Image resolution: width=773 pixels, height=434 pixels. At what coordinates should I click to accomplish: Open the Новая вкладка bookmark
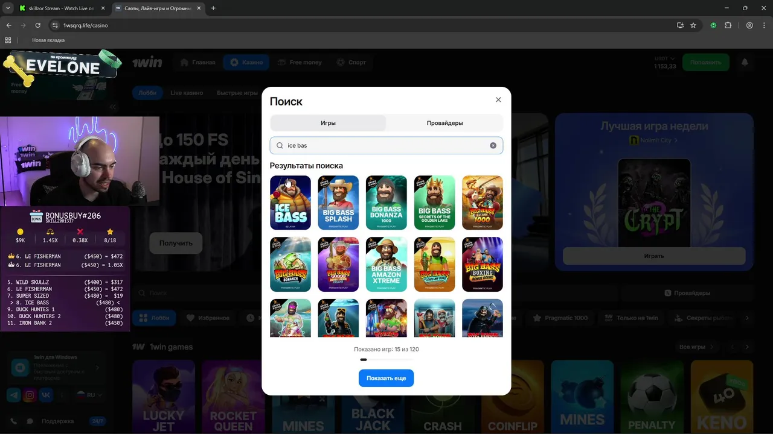pos(48,40)
